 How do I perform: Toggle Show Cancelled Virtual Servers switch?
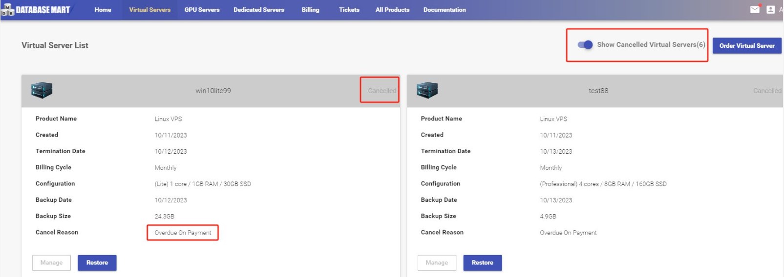tap(585, 45)
